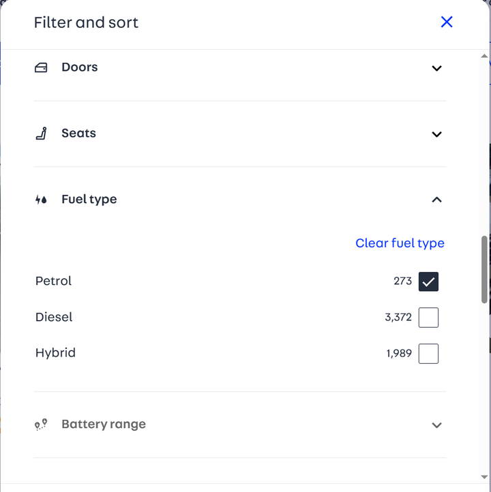Click the Petrol option label

53,281
